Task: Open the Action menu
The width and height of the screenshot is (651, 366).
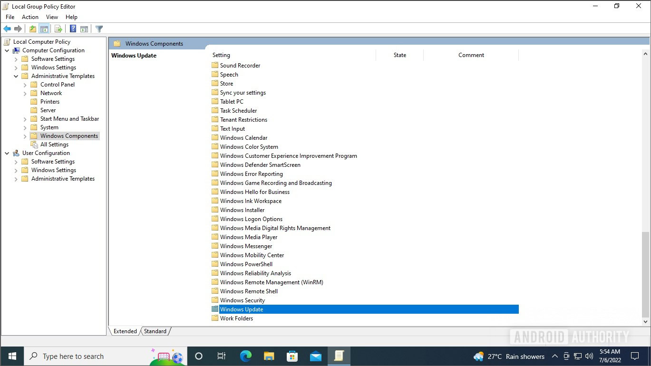Action: tap(30, 17)
